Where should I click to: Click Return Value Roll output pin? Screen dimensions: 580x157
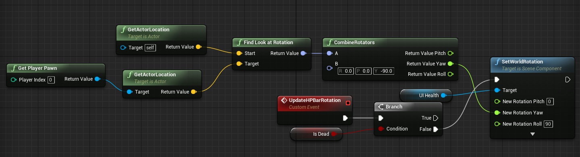point(450,74)
